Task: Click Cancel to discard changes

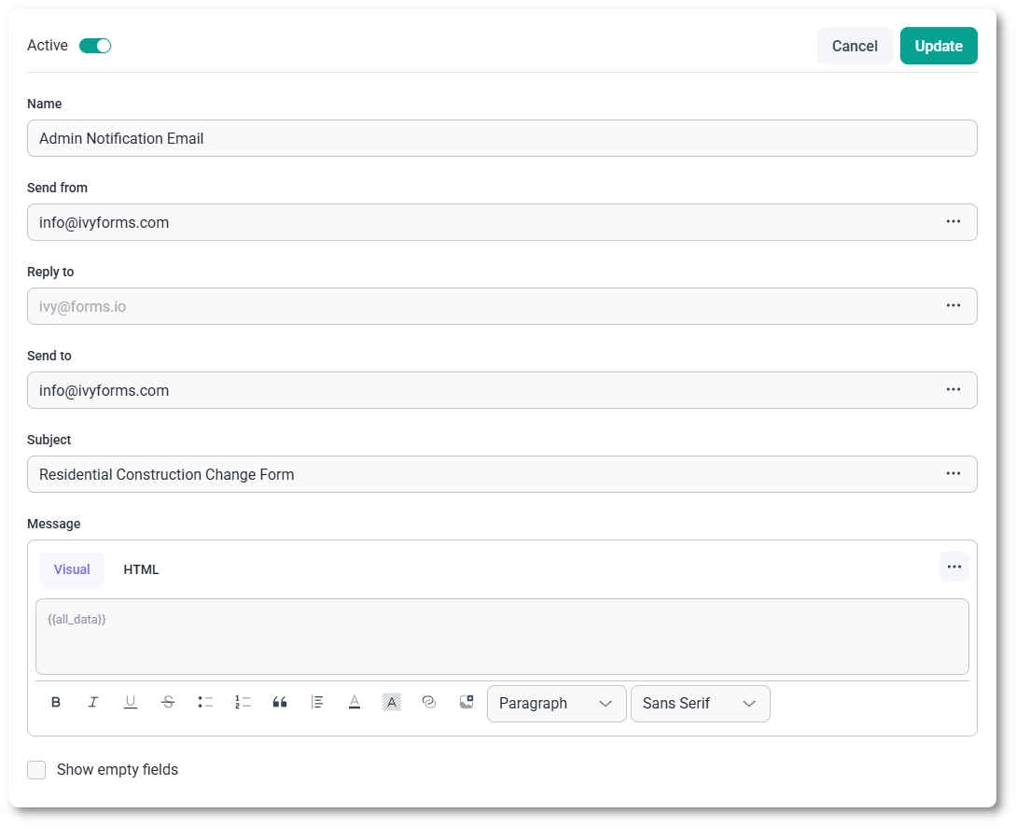Action: tap(854, 45)
